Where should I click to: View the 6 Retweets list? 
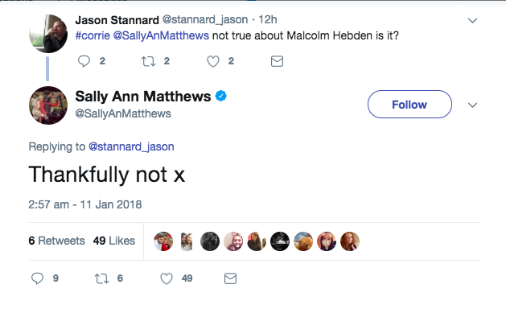(57, 241)
